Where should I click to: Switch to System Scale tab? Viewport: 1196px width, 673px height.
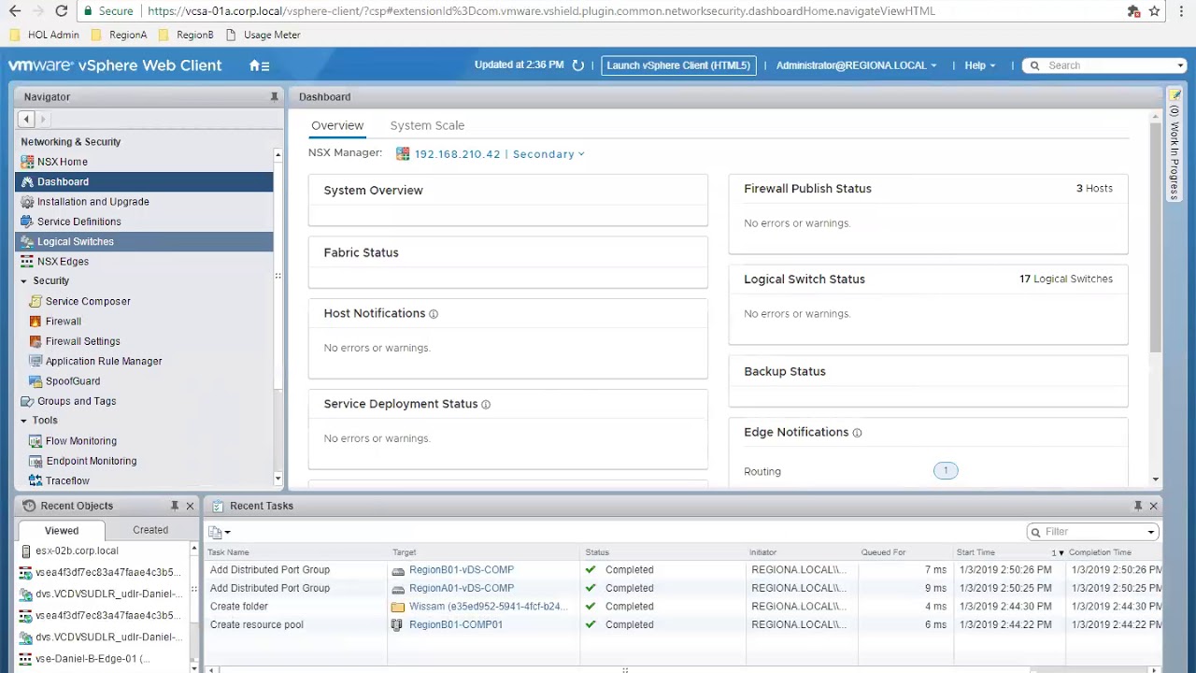point(427,125)
